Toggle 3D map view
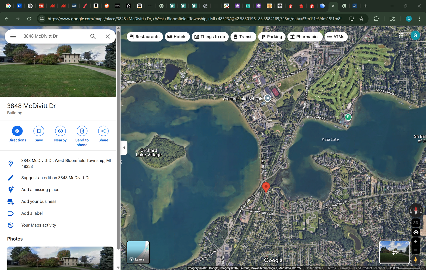This screenshot has width=426, height=270. click(x=415, y=223)
